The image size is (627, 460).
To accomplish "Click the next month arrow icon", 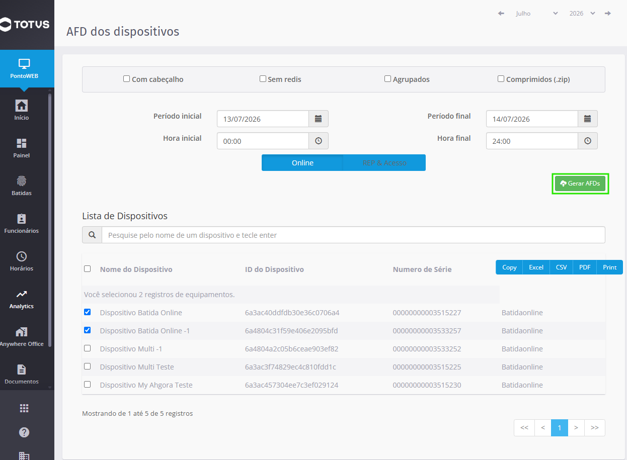I will (x=608, y=14).
